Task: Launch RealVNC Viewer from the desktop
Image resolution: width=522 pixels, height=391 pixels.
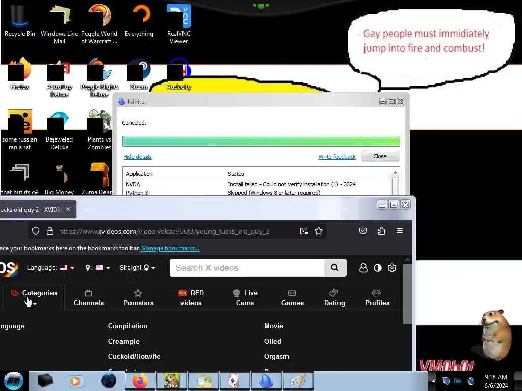Action: click(179, 23)
